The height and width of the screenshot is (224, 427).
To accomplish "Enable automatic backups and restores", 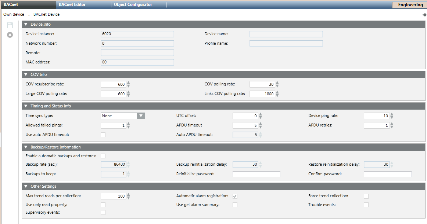I will pyautogui.click(x=103, y=156).
